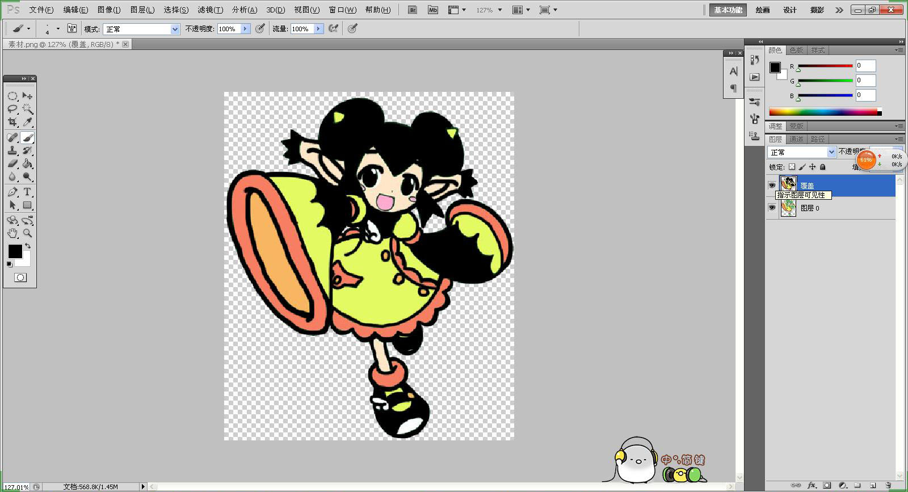The height and width of the screenshot is (492, 908).
Task: Activate the Horizontal Type tool
Action: tap(27, 192)
